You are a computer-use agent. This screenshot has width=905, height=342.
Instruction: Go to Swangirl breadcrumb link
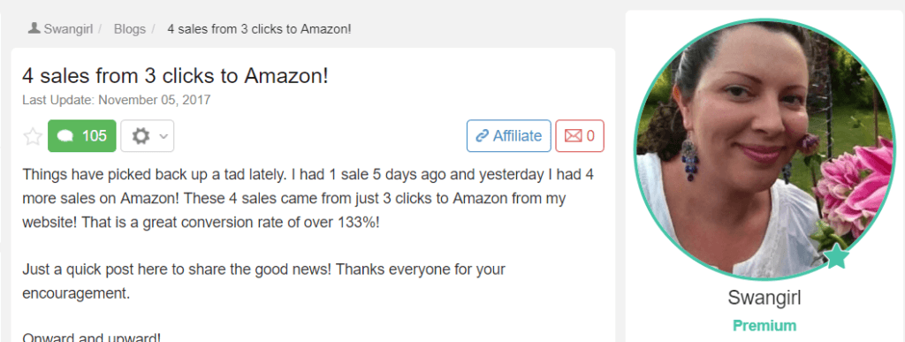point(68,29)
